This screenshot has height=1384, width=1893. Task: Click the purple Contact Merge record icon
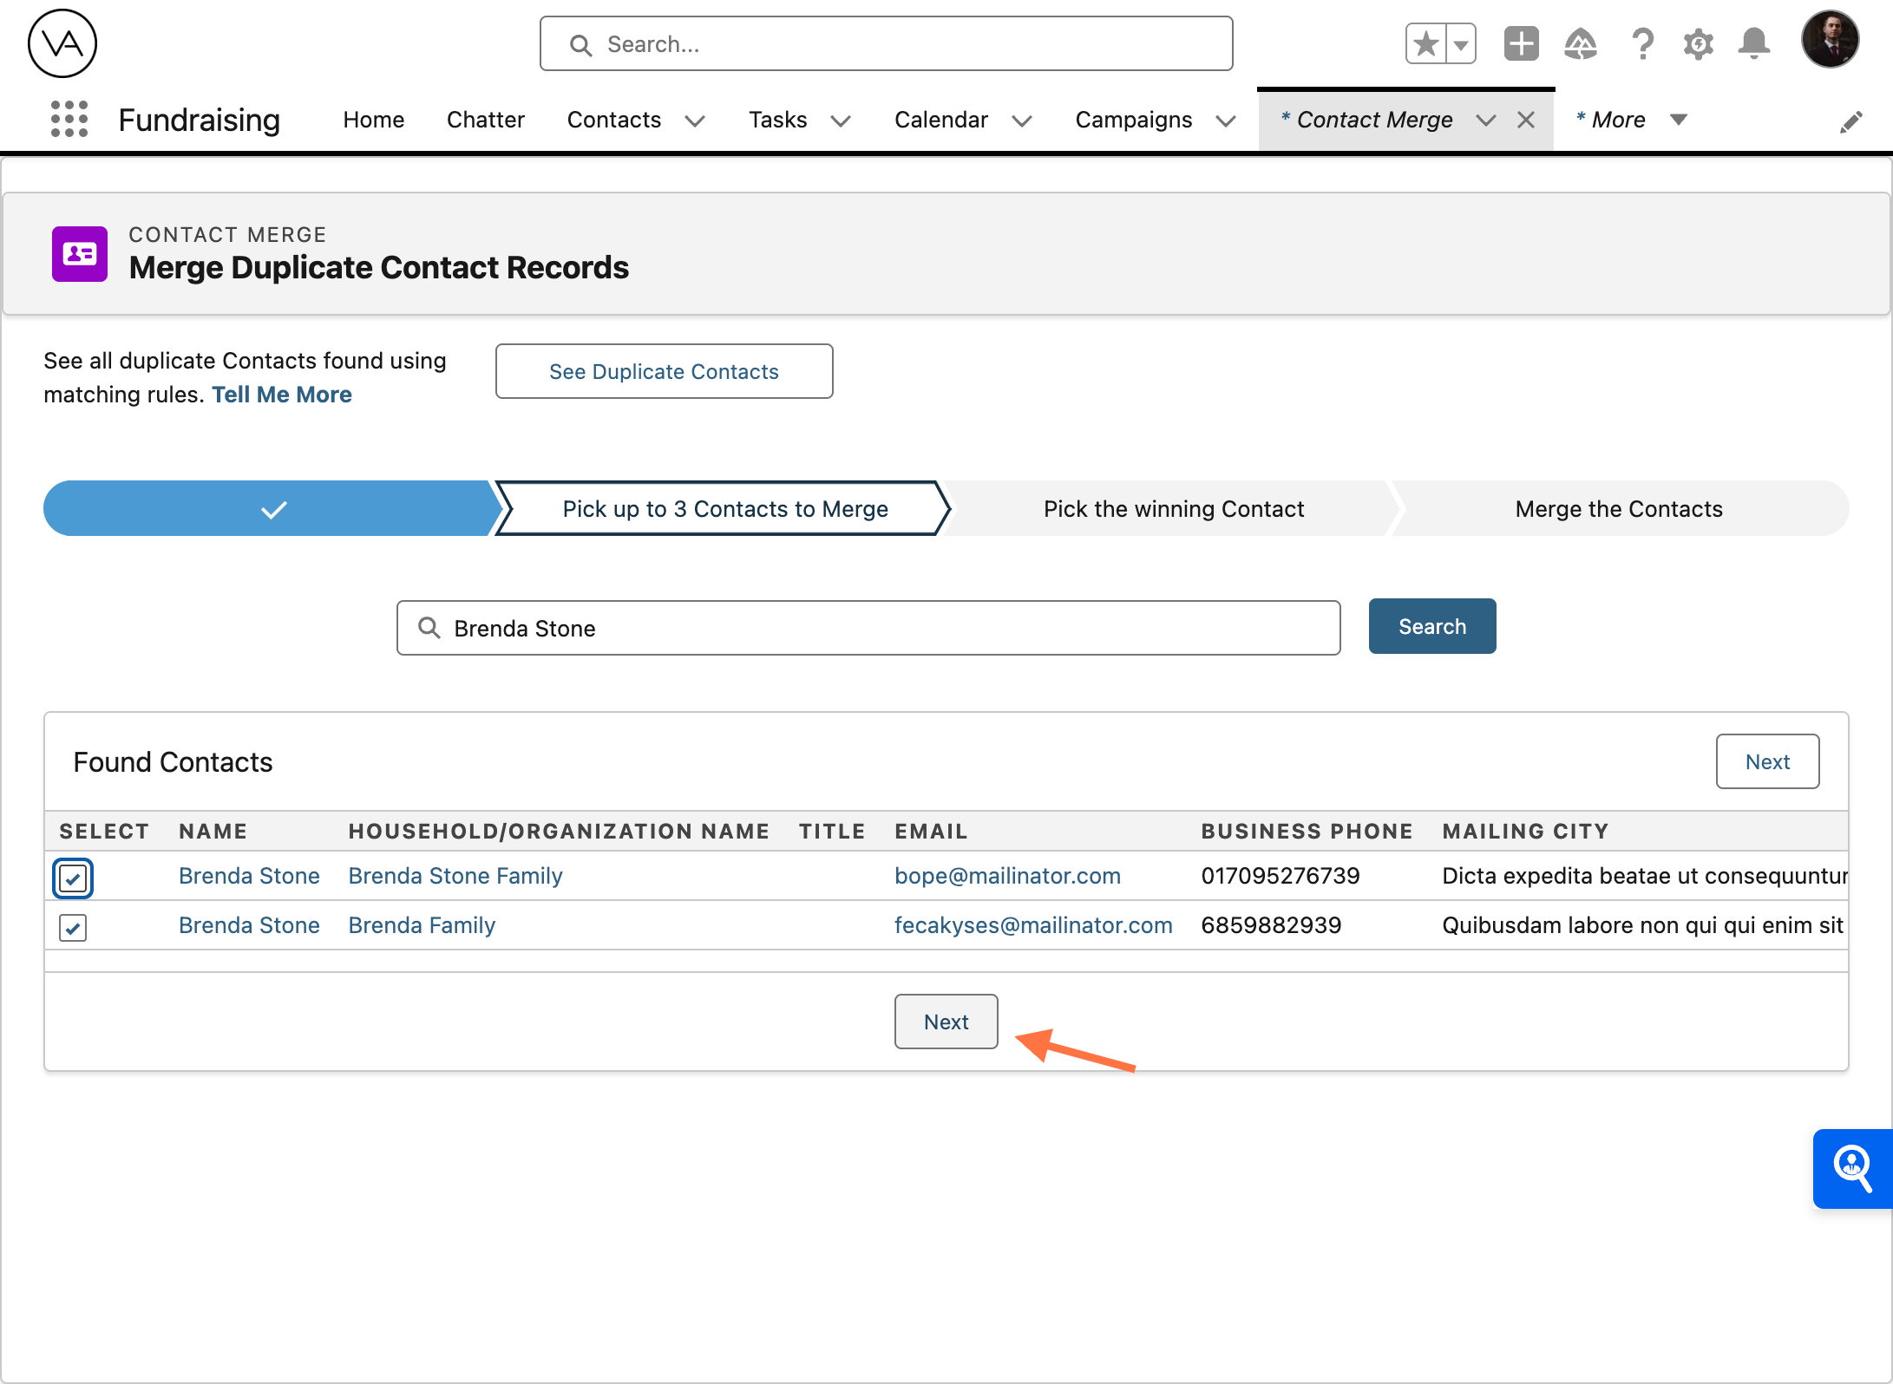tap(80, 254)
